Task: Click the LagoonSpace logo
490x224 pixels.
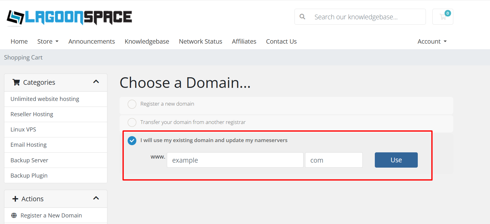Action: (69, 17)
